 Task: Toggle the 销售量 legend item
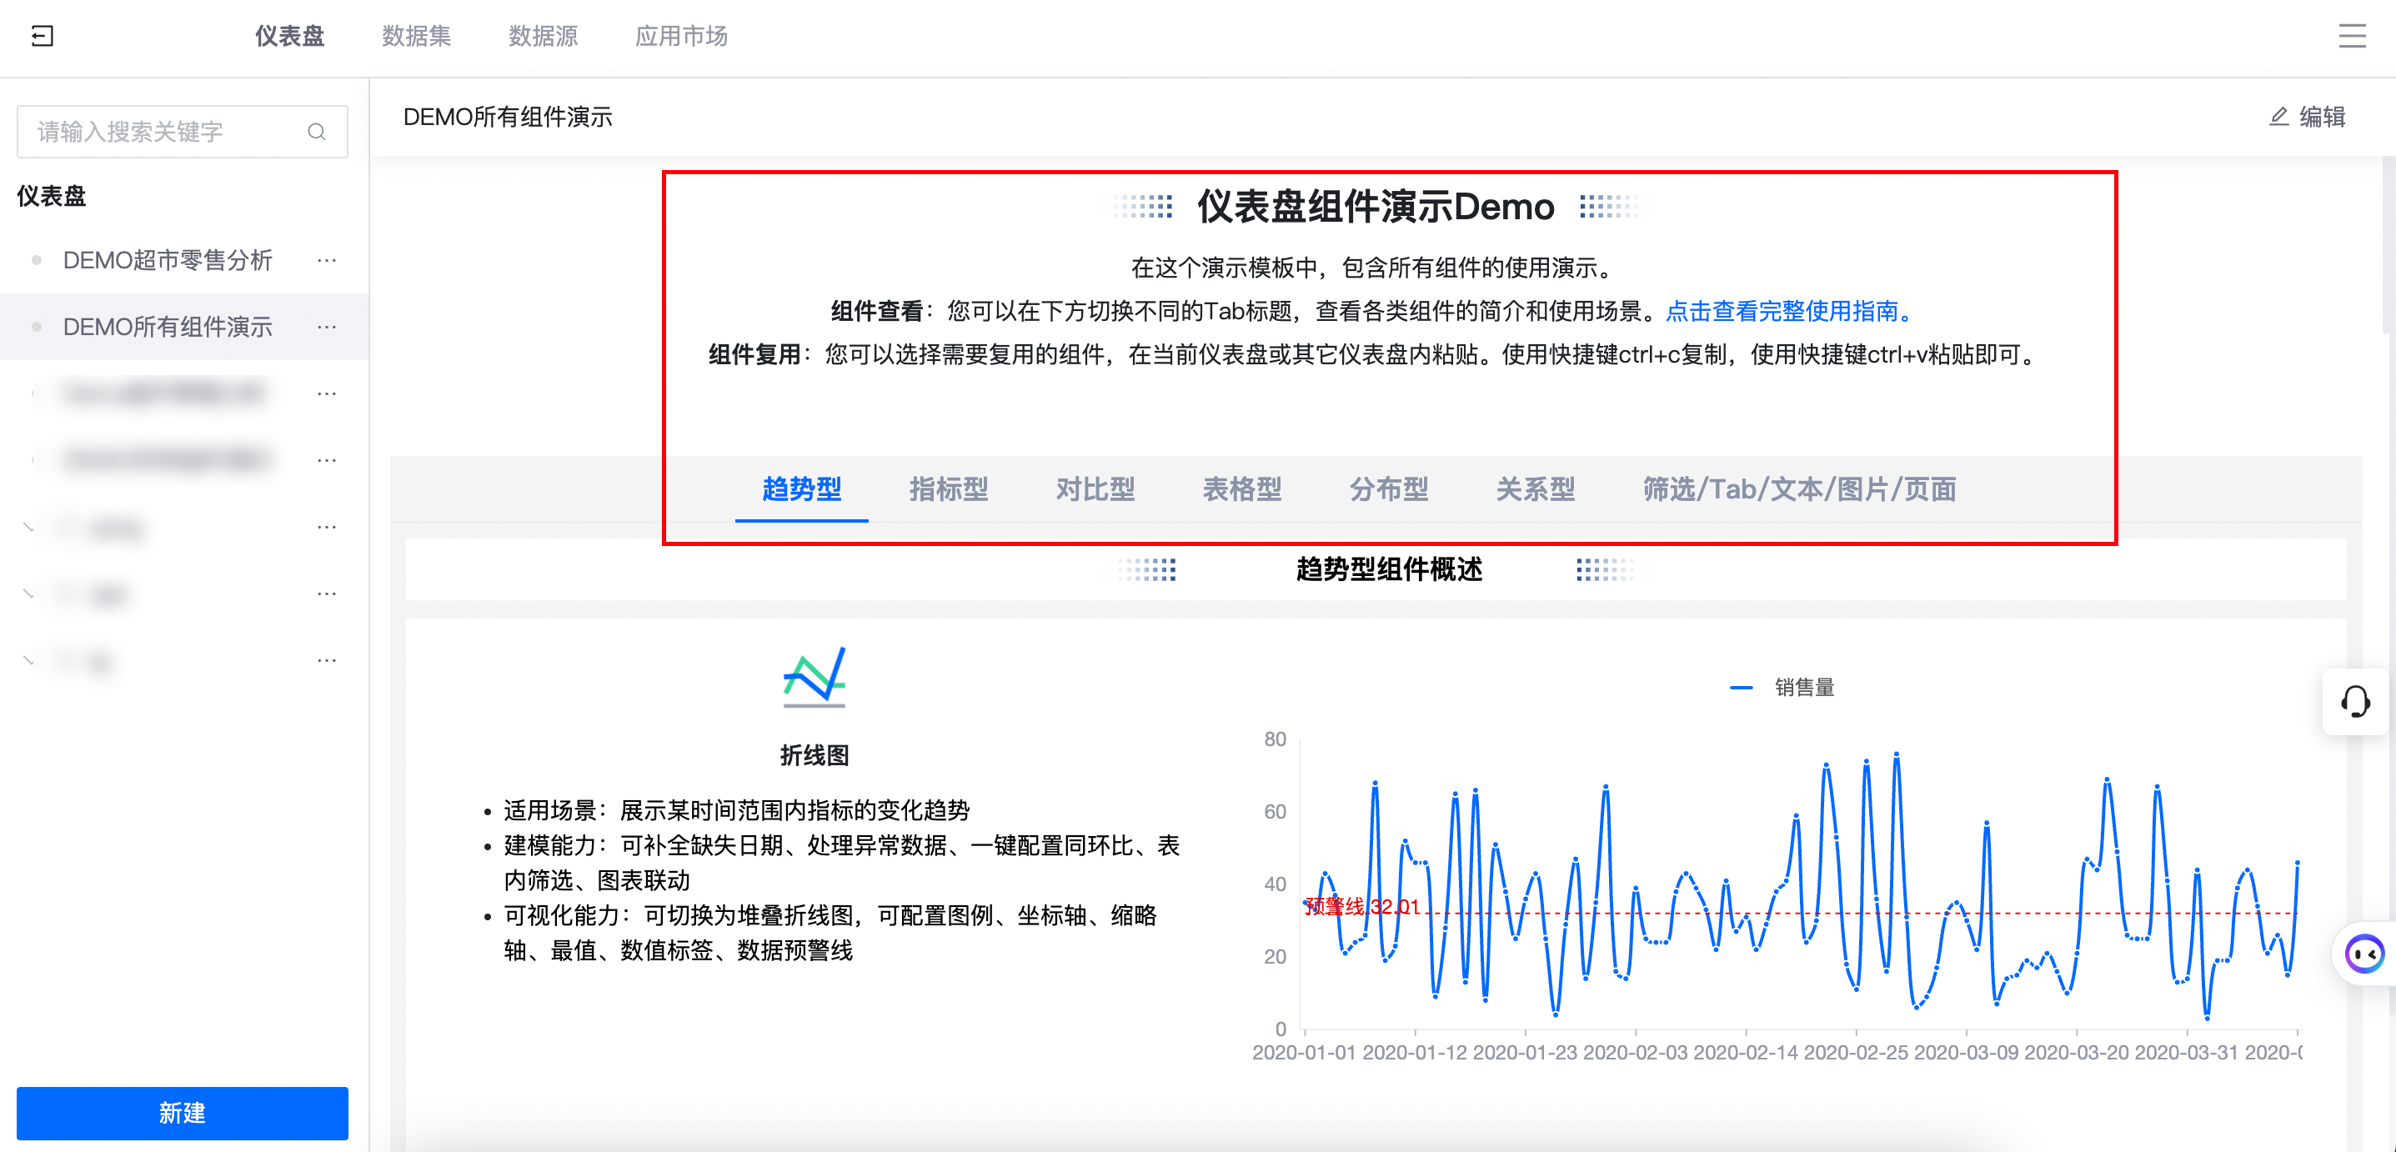[x=1782, y=687]
